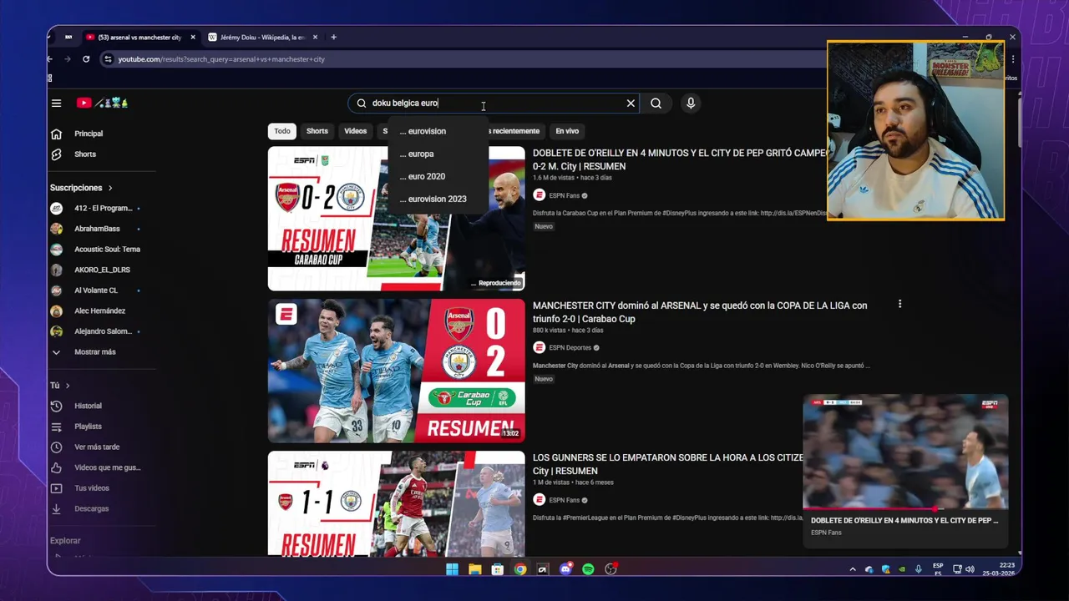Close the 'arsenal vs manchester city' tab

[193, 38]
